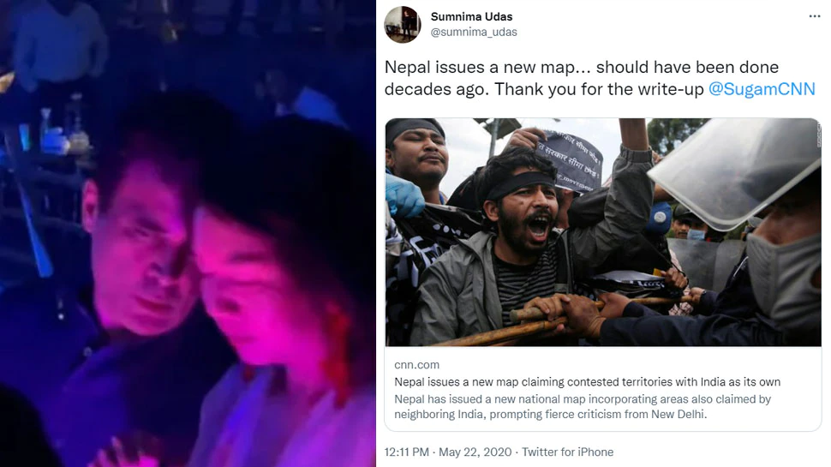Image resolution: width=831 pixels, height=467 pixels.
Task: Click the 12:11 PM timestamp
Action: (406, 452)
